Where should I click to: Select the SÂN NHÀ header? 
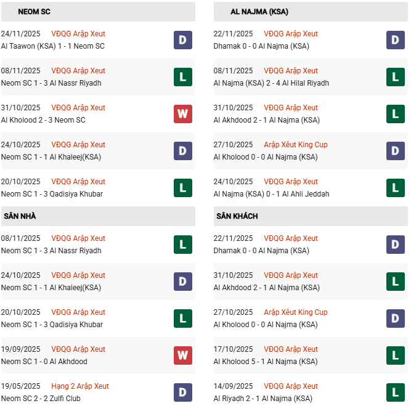click(20, 216)
